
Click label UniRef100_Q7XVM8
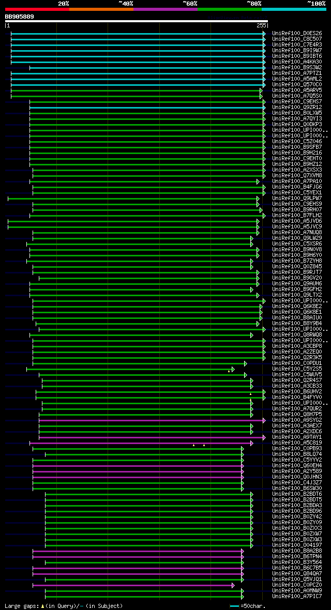pos(297,175)
